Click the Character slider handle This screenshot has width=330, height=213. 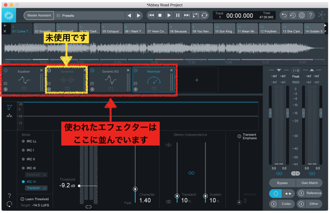[x=135, y=189]
